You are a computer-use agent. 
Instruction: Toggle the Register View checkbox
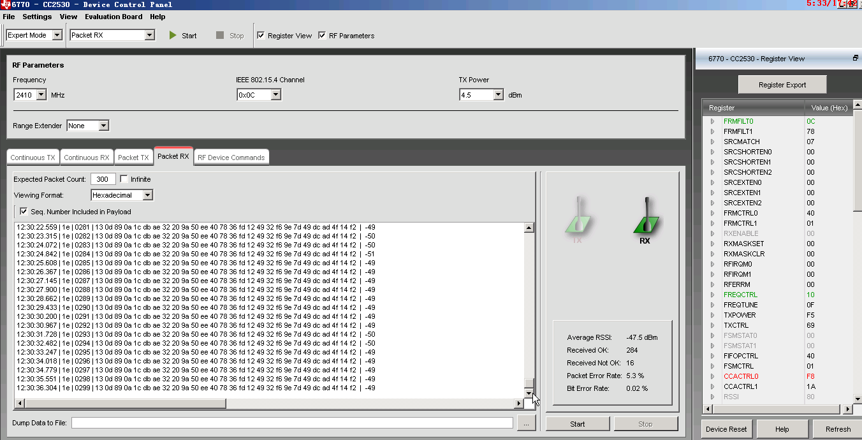(x=261, y=36)
